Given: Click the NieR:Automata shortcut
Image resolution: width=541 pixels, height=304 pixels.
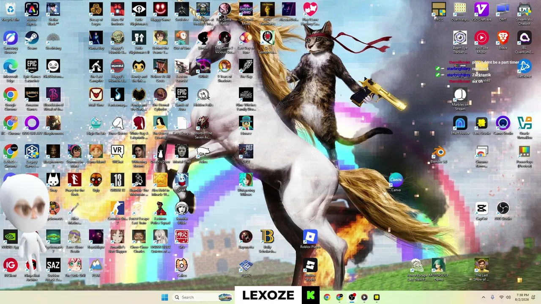Looking at the screenshot, I should [x=53, y=69].
